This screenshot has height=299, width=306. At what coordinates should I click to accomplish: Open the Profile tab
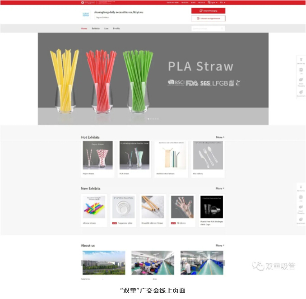[116, 28]
